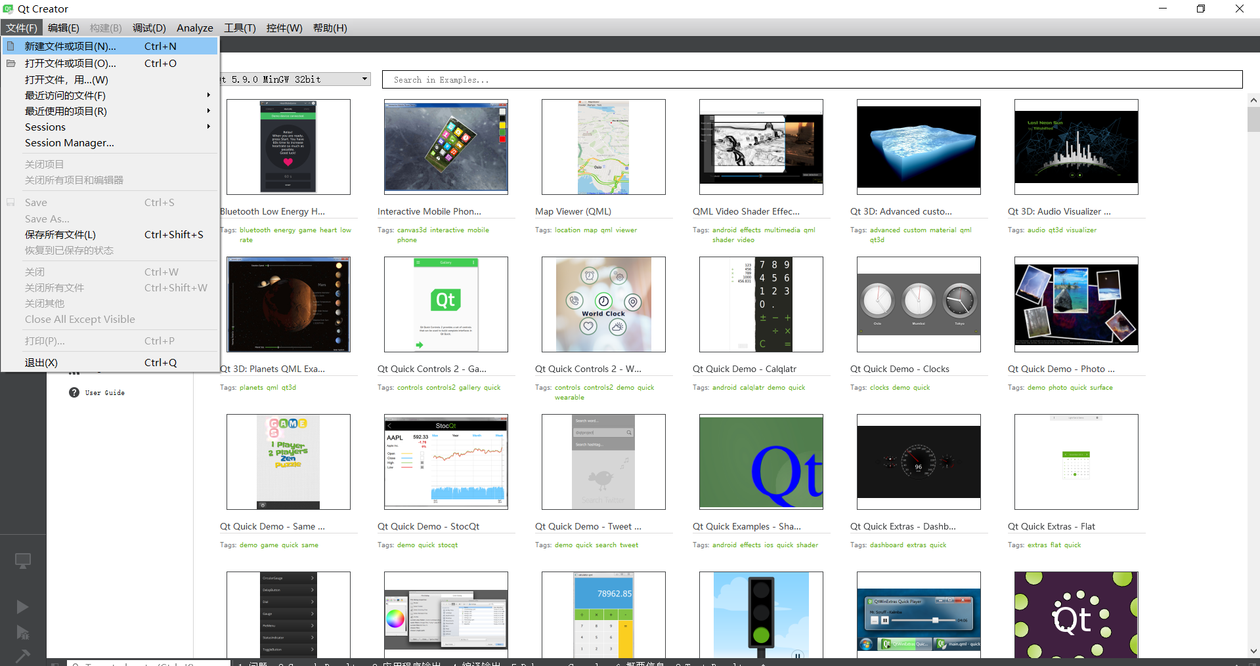Open the Qt 3D: Planets QML example thumbnail
1260x666 pixels.
pyautogui.click(x=288, y=304)
